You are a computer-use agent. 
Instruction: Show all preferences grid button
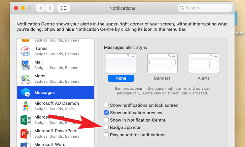(64, 8)
